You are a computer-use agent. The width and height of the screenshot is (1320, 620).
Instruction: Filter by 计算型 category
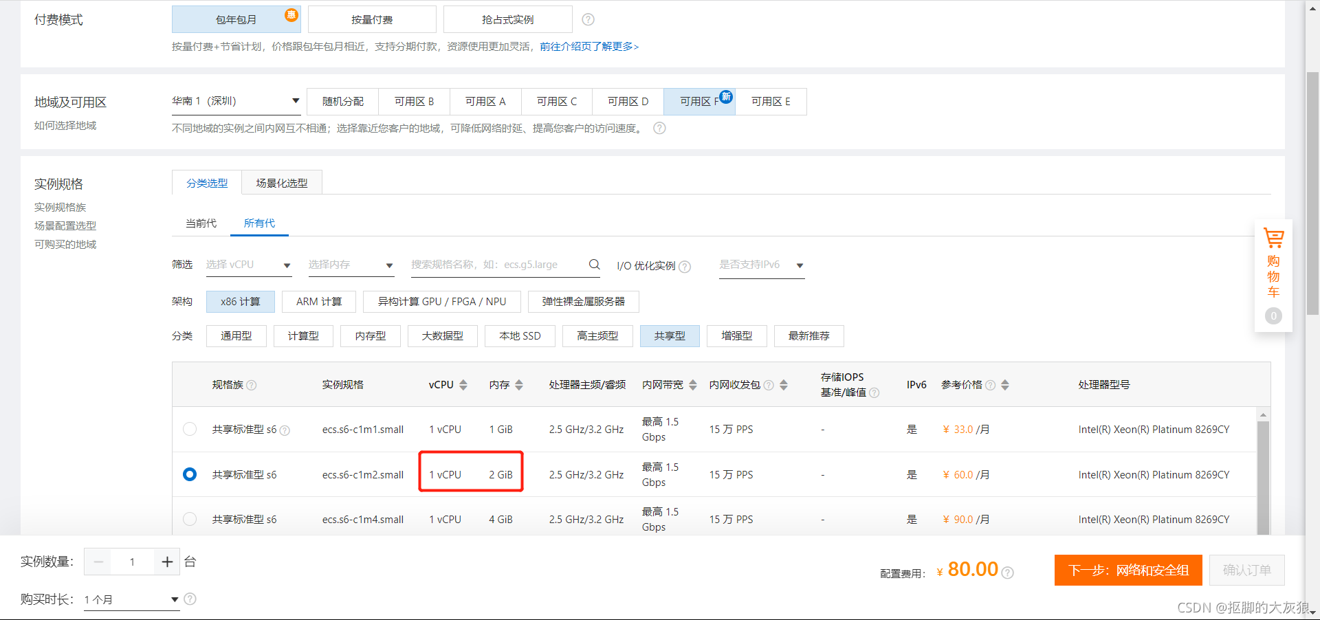point(303,336)
